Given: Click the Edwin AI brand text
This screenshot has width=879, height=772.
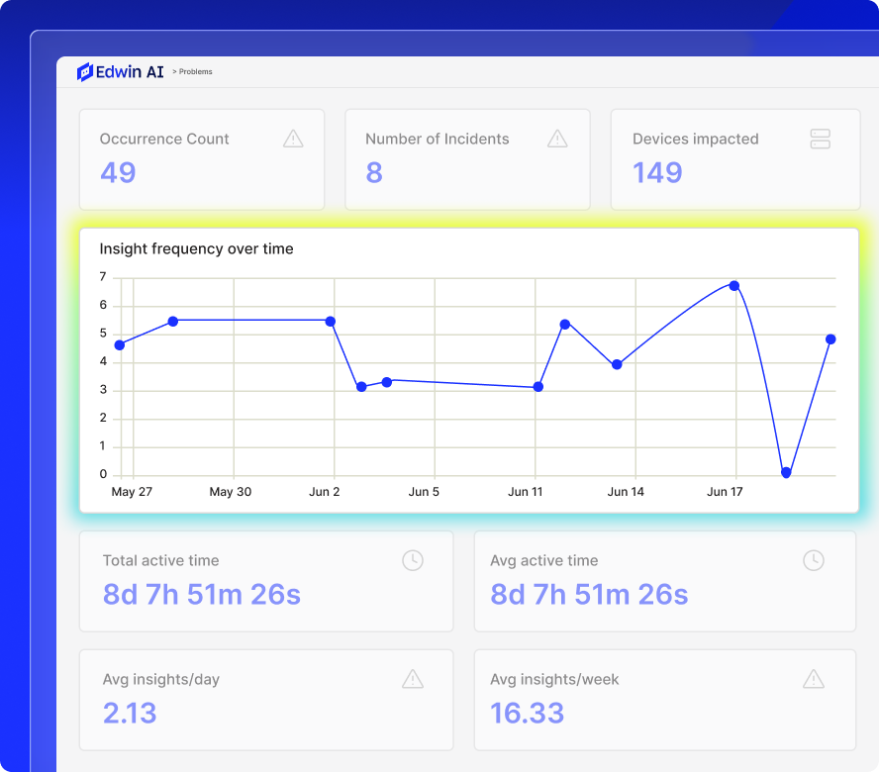Looking at the screenshot, I should click(130, 72).
